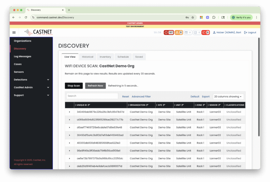Click the red cast badge with 5
The image size is (270, 182).
205,33
